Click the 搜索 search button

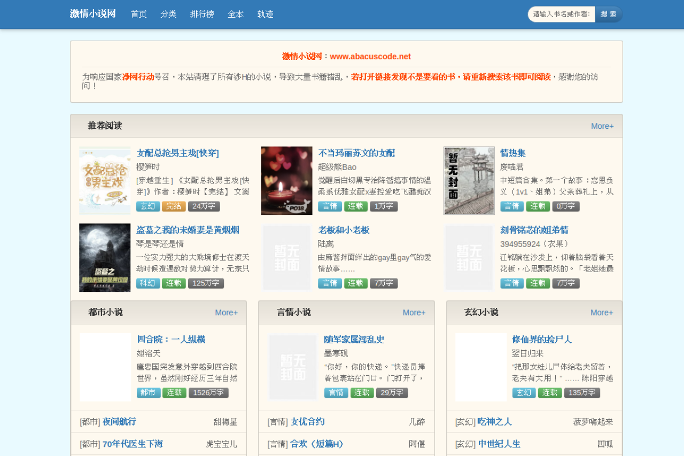tap(609, 14)
